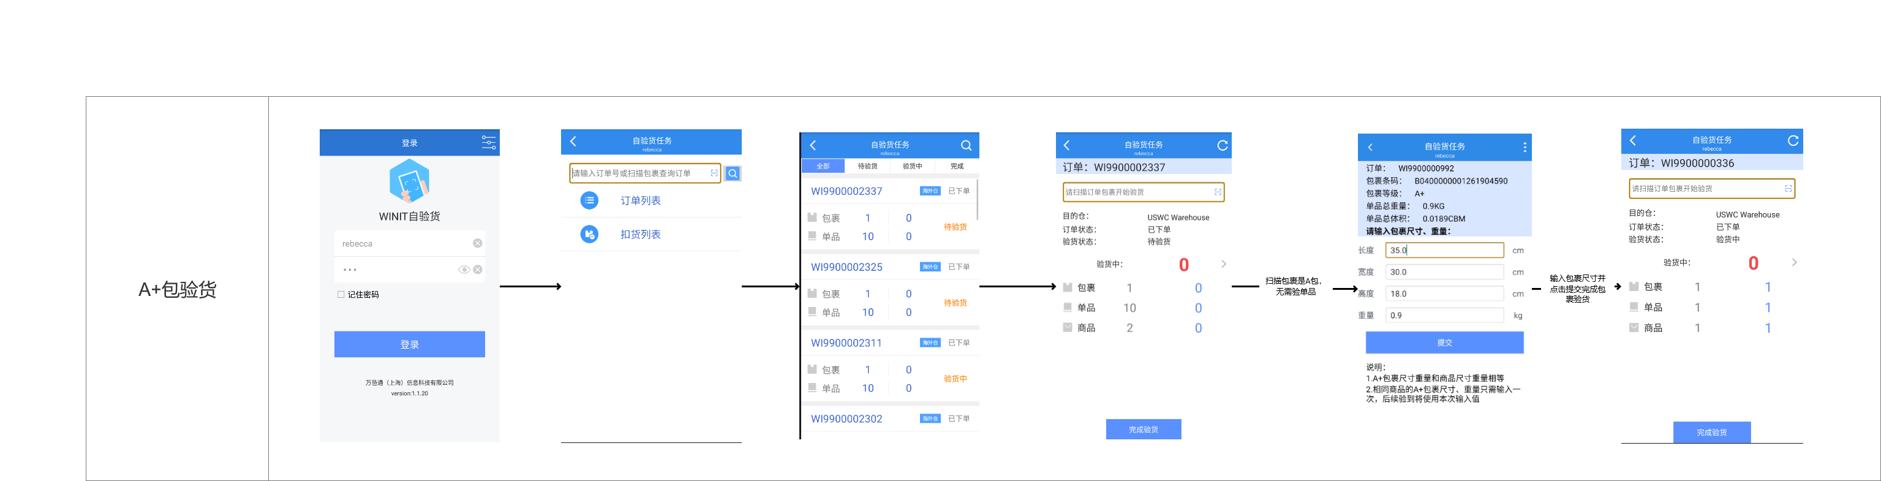Viewport: 1881px width, 481px height.
Task: Click 完成验货 button on order WI9900000336 screen
Action: click(1711, 433)
